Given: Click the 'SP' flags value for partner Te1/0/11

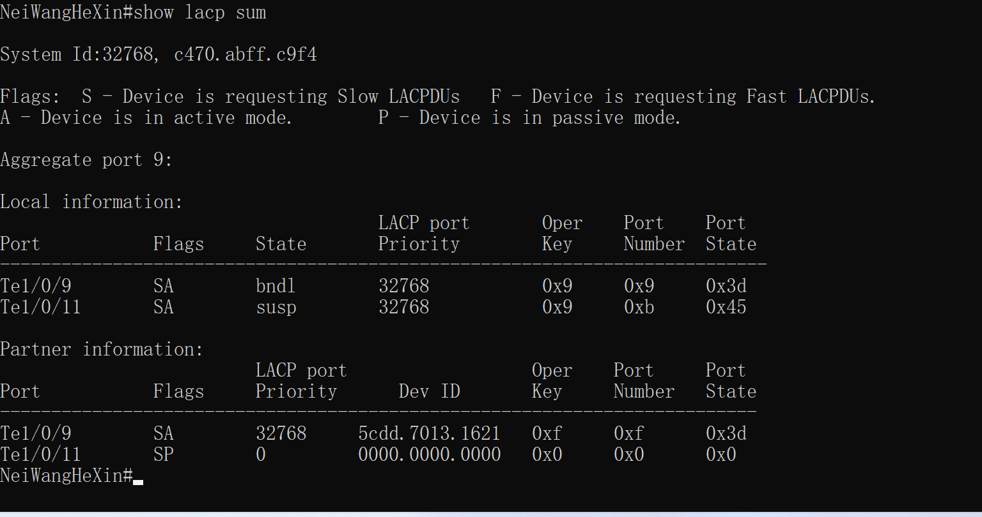Looking at the screenshot, I should [x=163, y=455].
